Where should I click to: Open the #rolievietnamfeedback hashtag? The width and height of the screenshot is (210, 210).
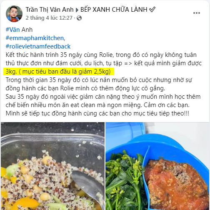tap(38, 46)
